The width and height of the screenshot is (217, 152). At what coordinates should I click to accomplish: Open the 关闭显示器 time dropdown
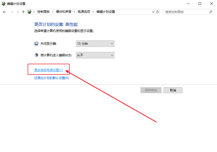[95, 44]
